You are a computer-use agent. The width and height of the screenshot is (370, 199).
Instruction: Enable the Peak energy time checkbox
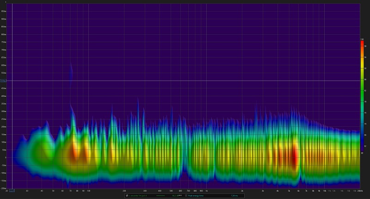pos(186,195)
